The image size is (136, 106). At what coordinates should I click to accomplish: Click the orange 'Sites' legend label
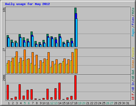pyautogui.click(x=133, y=64)
